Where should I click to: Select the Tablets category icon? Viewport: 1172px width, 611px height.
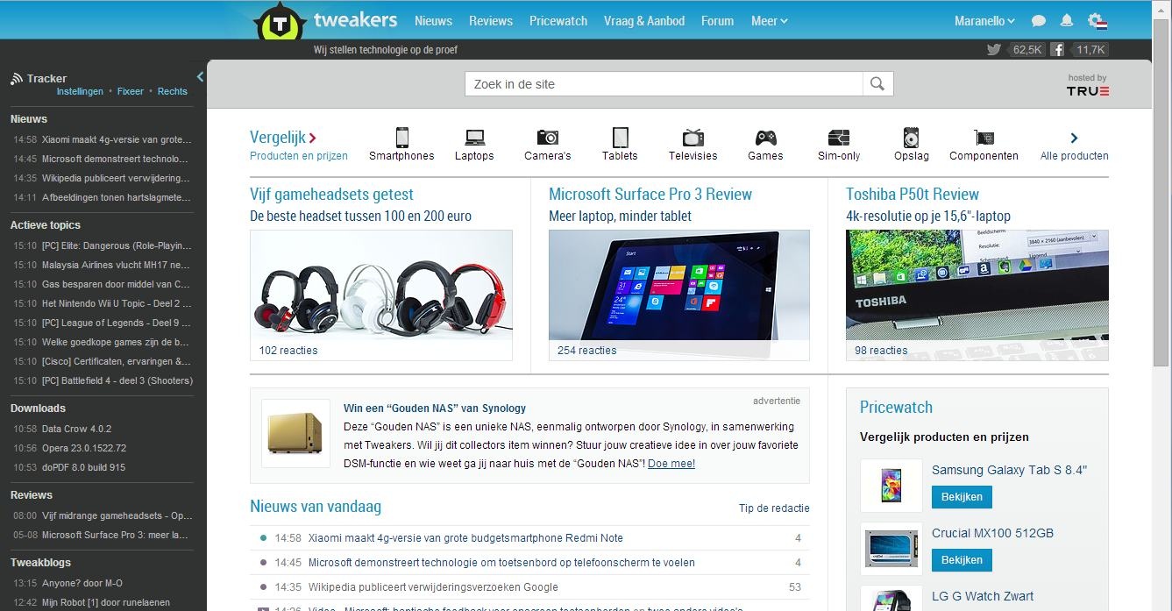click(620, 138)
